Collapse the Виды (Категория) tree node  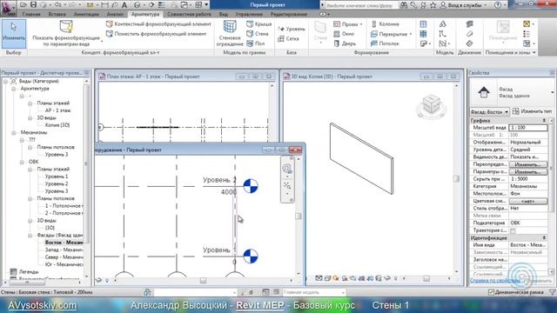(x=6, y=81)
